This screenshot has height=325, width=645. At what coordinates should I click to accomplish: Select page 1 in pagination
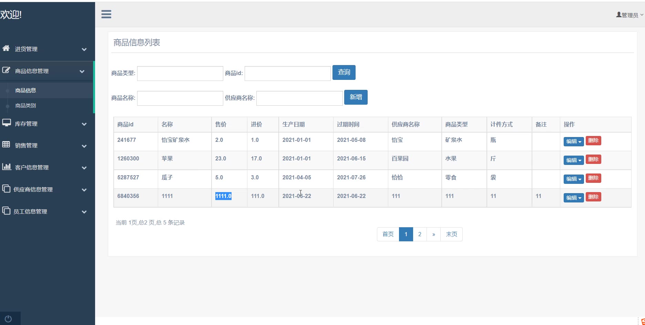[406, 234]
